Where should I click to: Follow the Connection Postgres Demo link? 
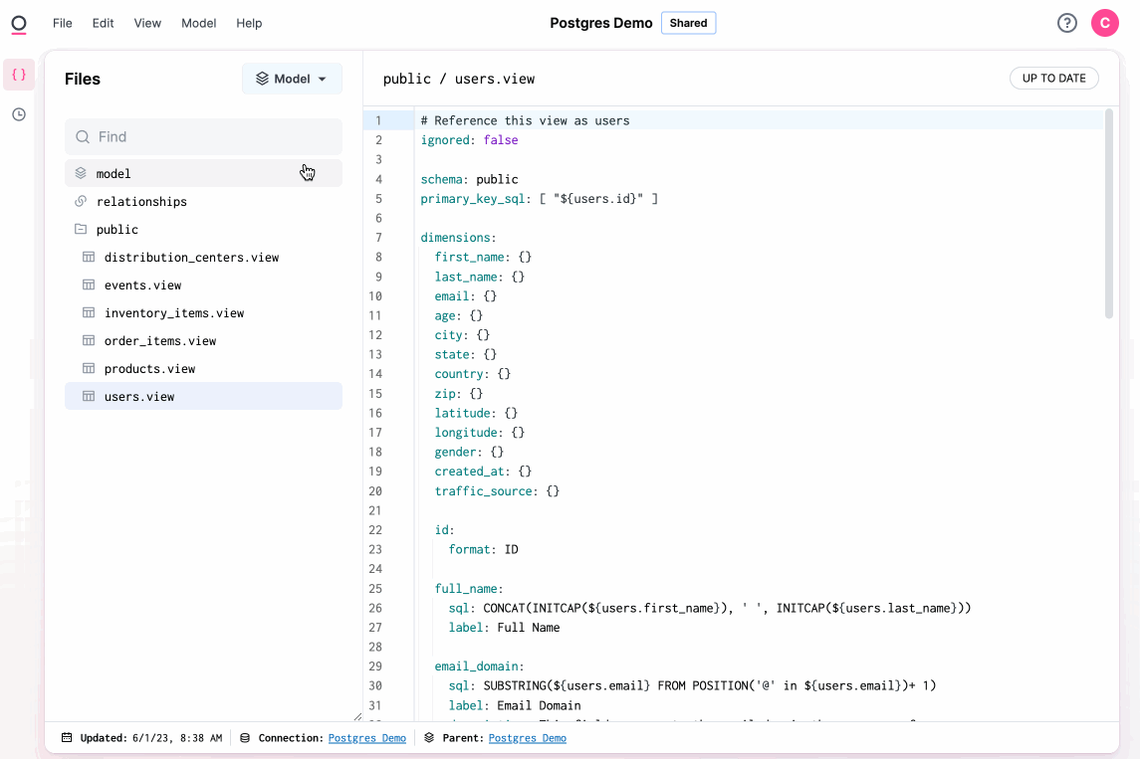pos(367,738)
